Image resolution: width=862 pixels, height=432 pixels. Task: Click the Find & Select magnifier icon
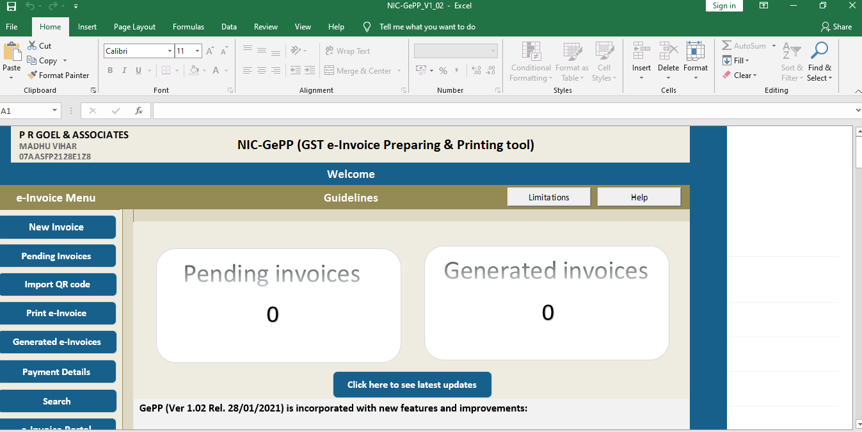click(x=819, y=51)
